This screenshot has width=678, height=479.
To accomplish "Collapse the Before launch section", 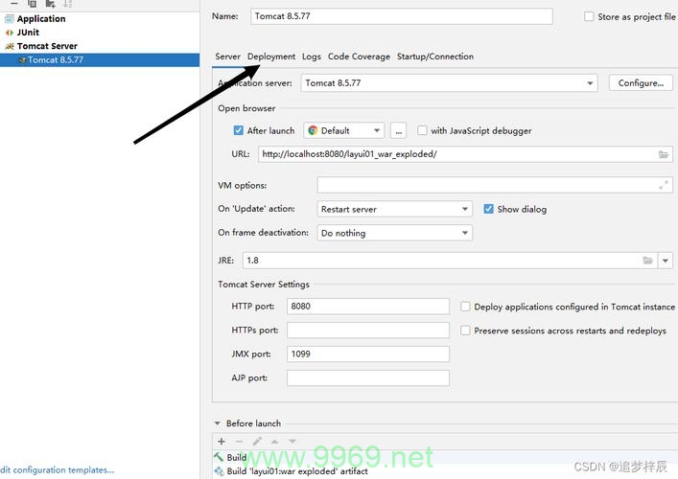I will (217, 423).
